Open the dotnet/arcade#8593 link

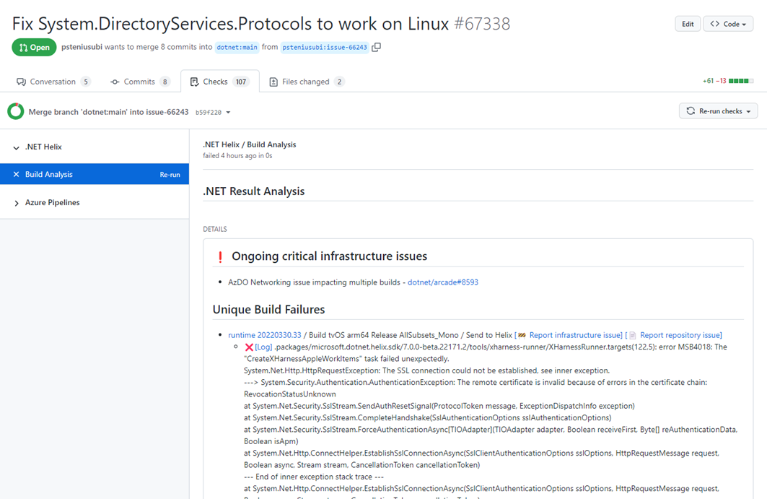click(443, 282)
